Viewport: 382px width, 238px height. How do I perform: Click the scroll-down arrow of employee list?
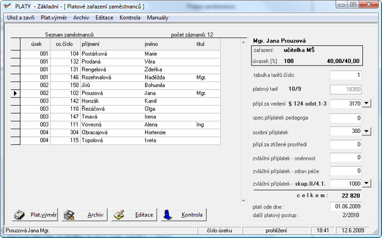pyautogui.click(x=243, y=200)
